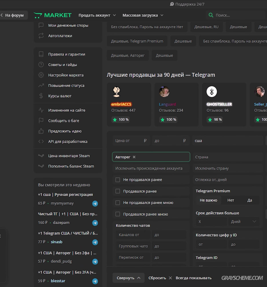Select Нет for Telegram Premium

(x=231, y=200)
